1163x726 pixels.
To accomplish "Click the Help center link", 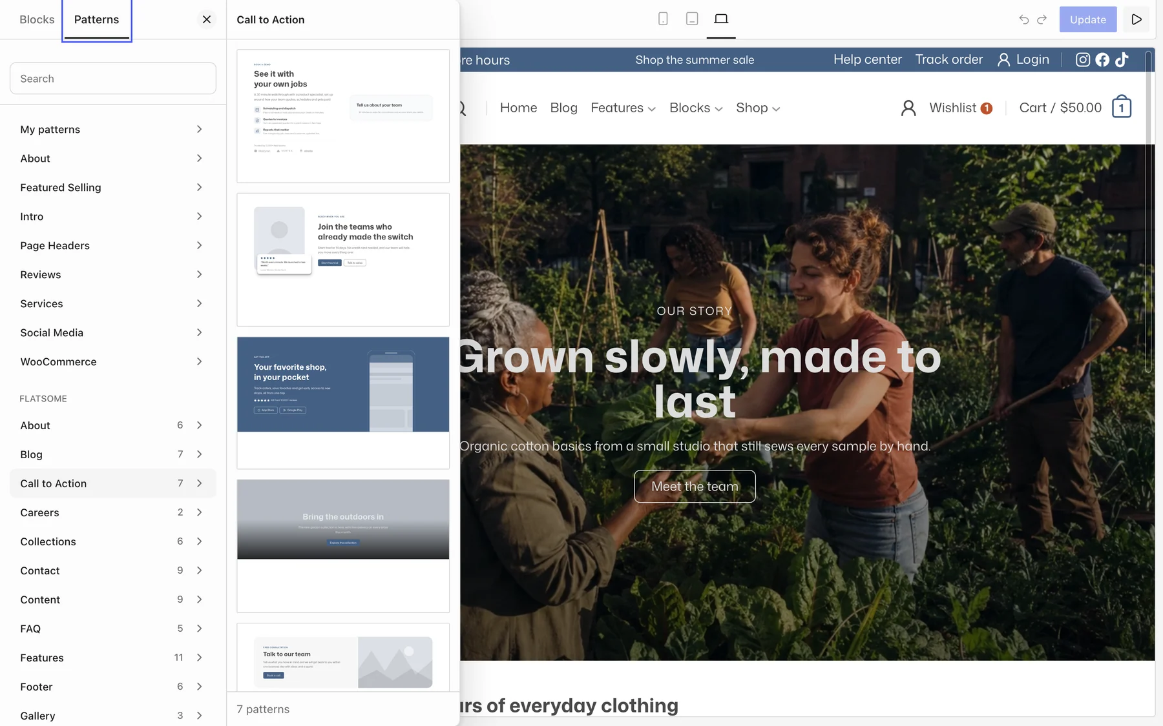I will click(x=867, y=59).
